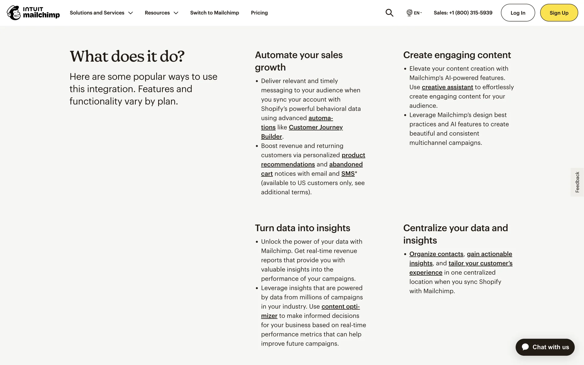The image size is (584, 365).
Task: Open the product recommendations link
Action: (353, 155)
